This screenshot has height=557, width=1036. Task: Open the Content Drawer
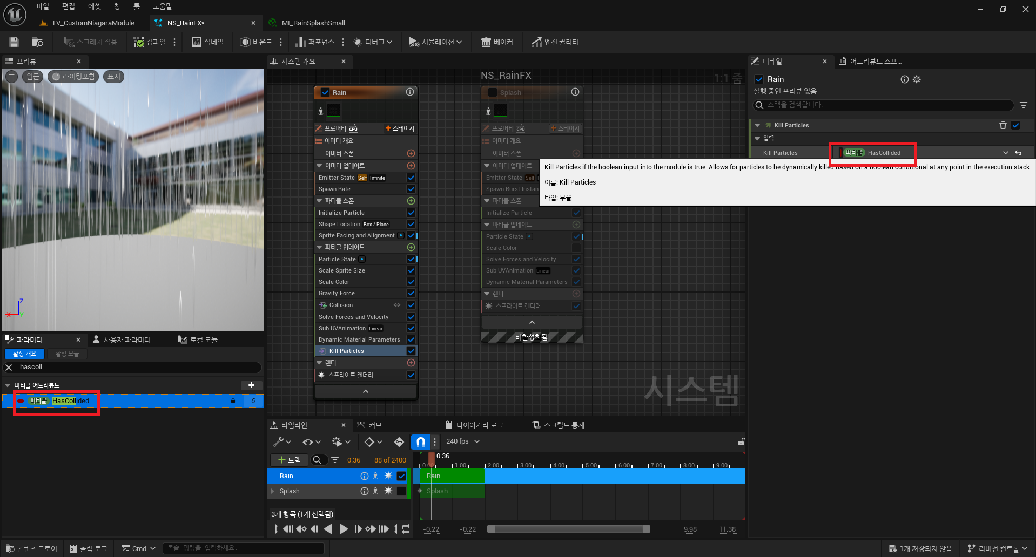coord(31,548)
